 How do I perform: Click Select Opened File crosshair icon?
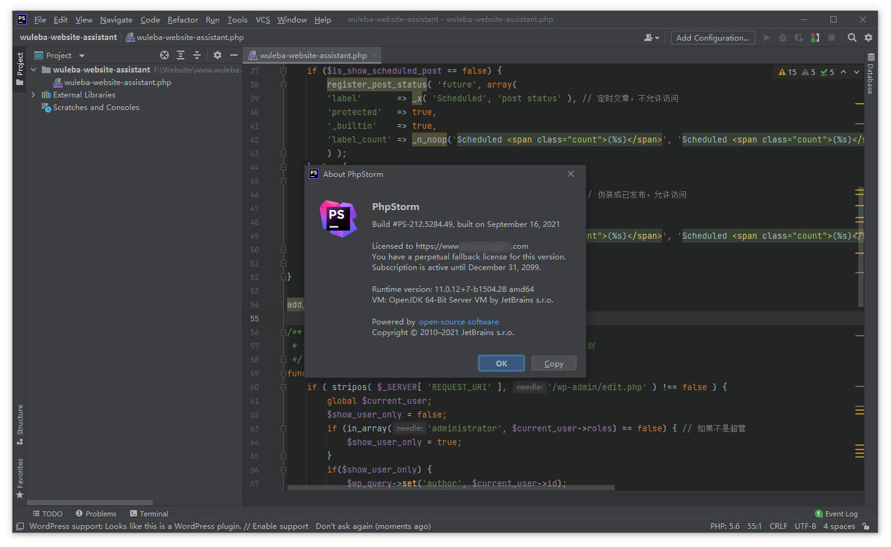pos(164,55)
